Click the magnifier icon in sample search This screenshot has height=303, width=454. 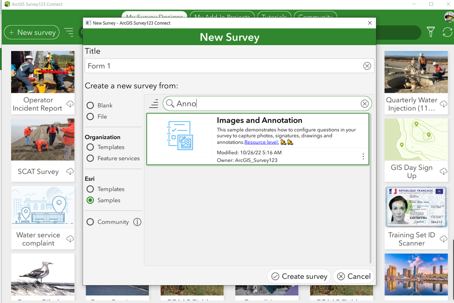(170, 104)
